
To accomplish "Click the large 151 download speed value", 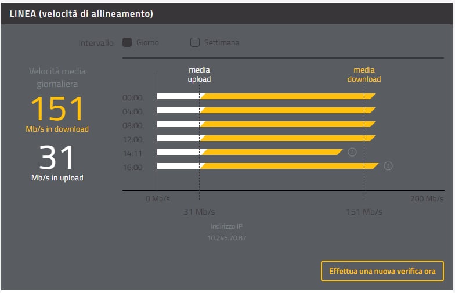I will tap(57, 108).
